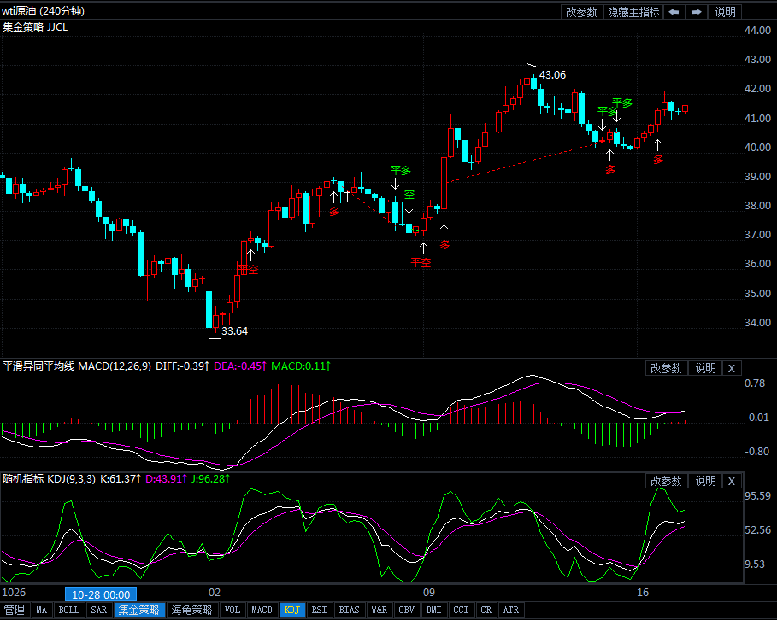Click the 43.06 high price label

pyautogui.click(x=552, y=75)
